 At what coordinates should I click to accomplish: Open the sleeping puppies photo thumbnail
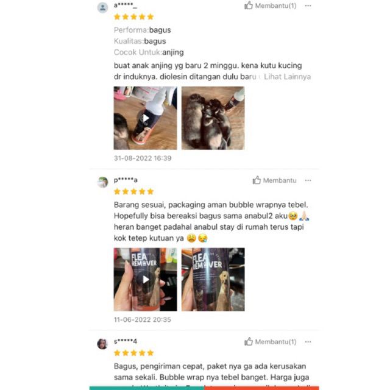(x=213, y=118)
